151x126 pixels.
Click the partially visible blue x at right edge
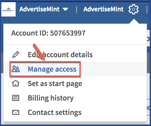[x=148, y=108]
